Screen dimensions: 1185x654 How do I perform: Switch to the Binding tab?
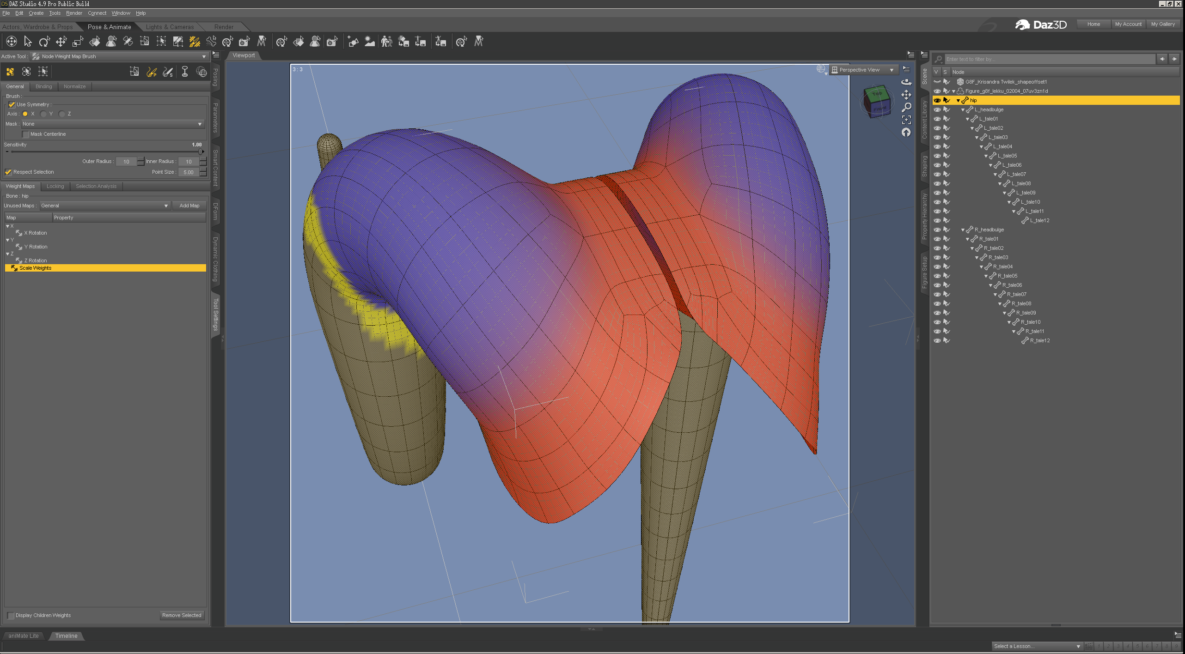44,87
